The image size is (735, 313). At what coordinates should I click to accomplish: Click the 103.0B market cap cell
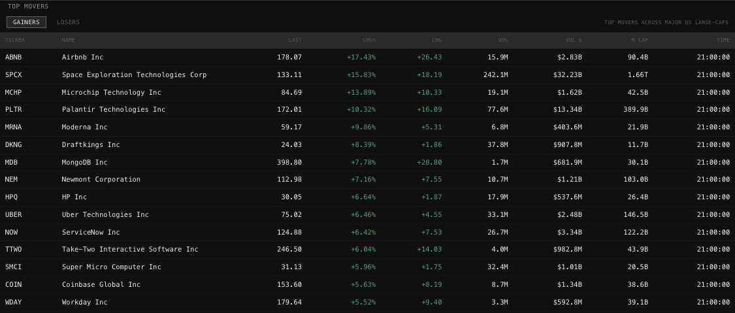click(x=636, y=180)
